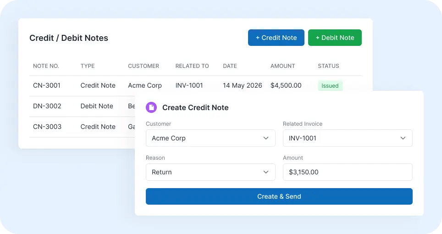Sort by the NOTE NO. column header

pos(46,66)
